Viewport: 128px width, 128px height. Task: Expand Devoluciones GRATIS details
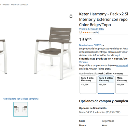click(x=92, y=45)
